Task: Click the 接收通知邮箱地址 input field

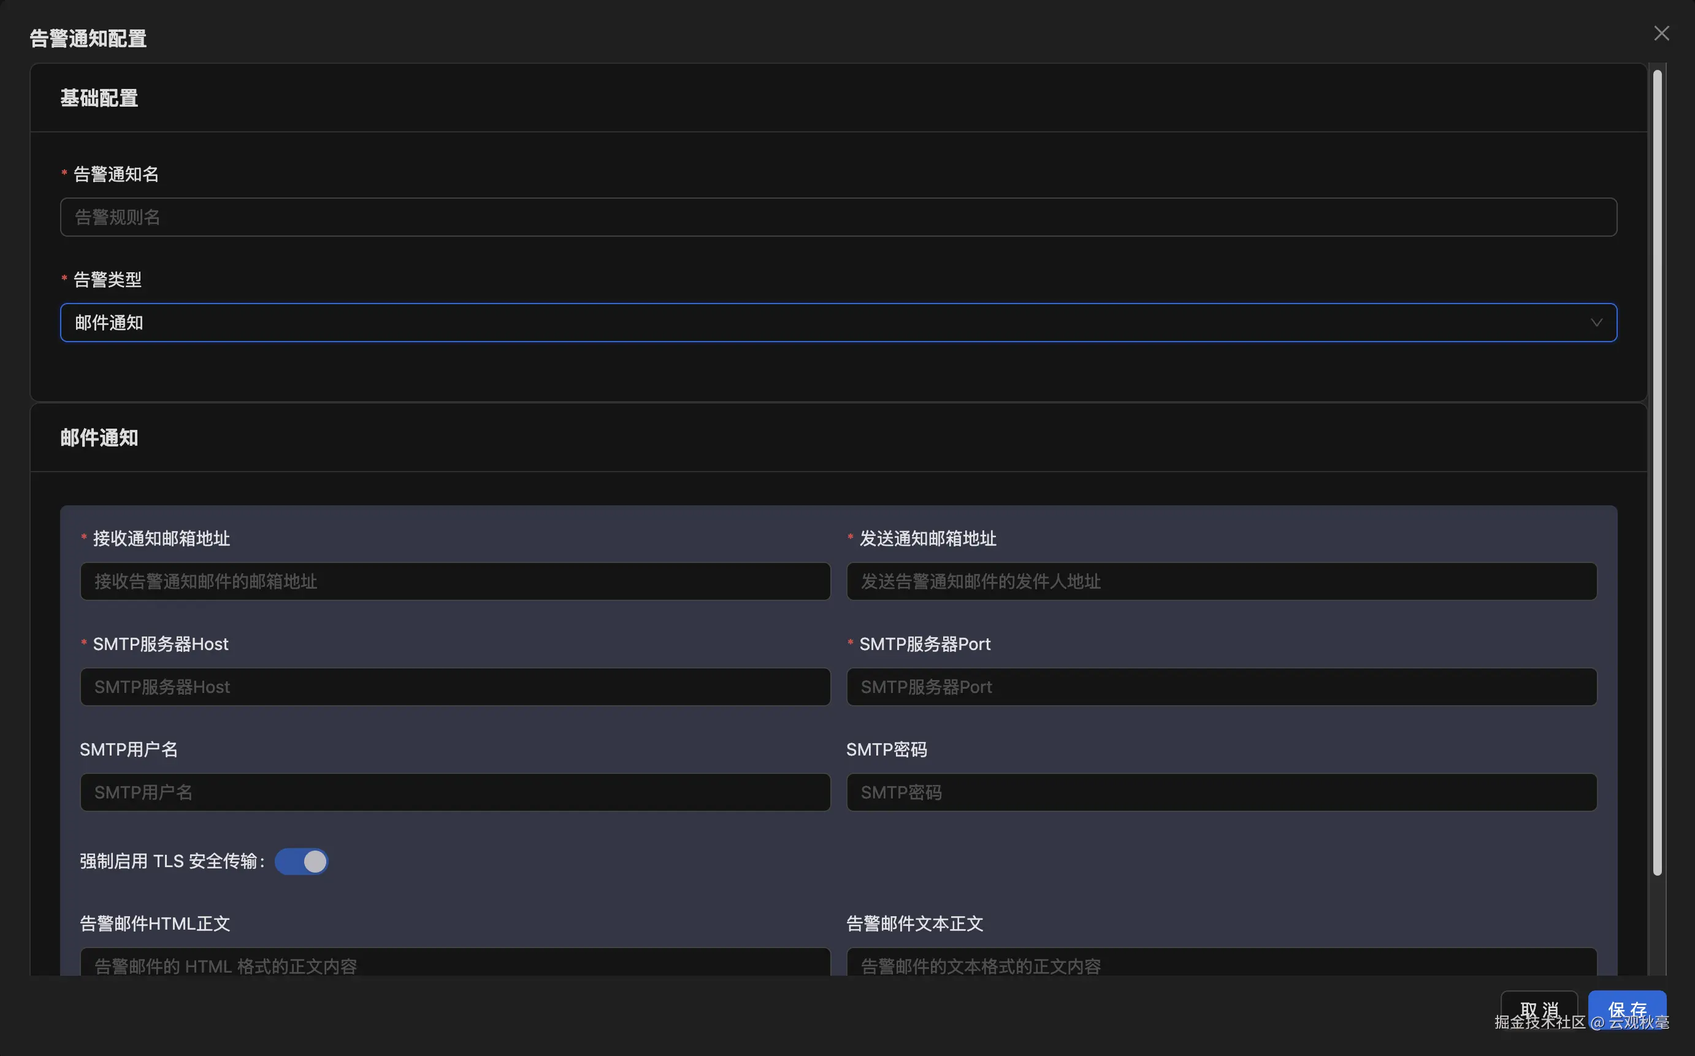Action: (x=454, y=581)
